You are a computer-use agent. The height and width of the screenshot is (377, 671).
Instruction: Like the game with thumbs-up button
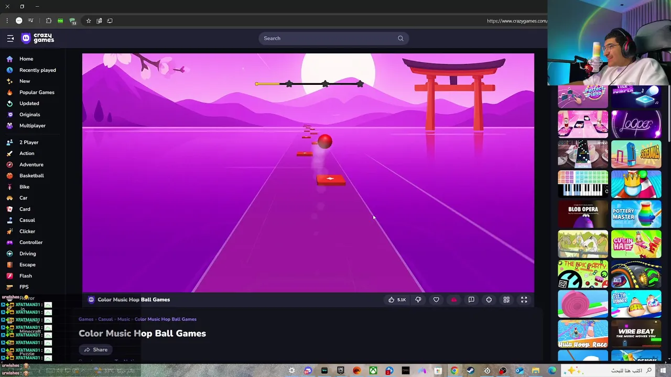[396, 300]
